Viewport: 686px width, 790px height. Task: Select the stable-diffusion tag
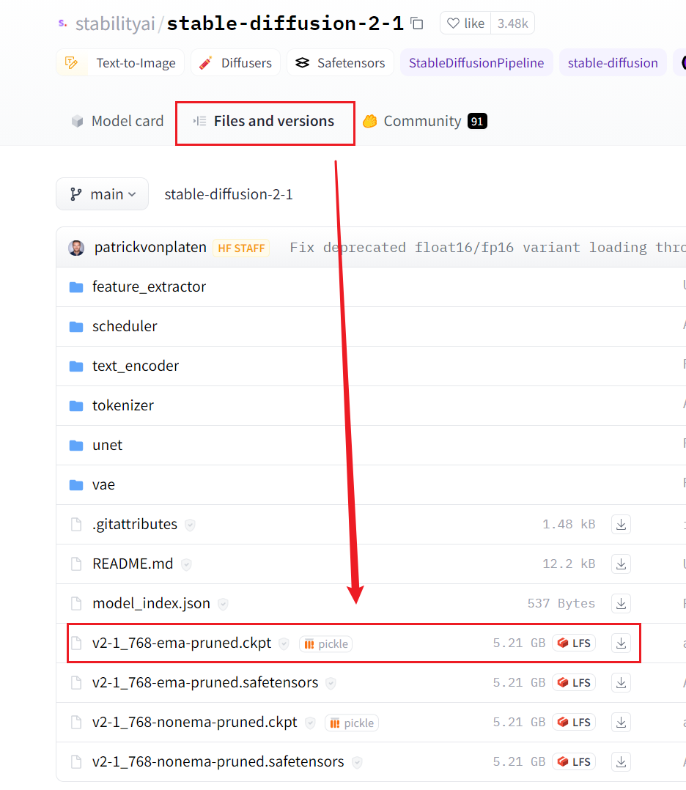(x=613, y=62)
